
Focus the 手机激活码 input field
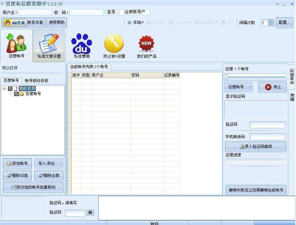[267, 137]
